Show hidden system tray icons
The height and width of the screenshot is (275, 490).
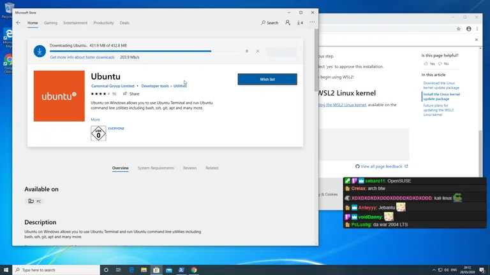[434, 270]
